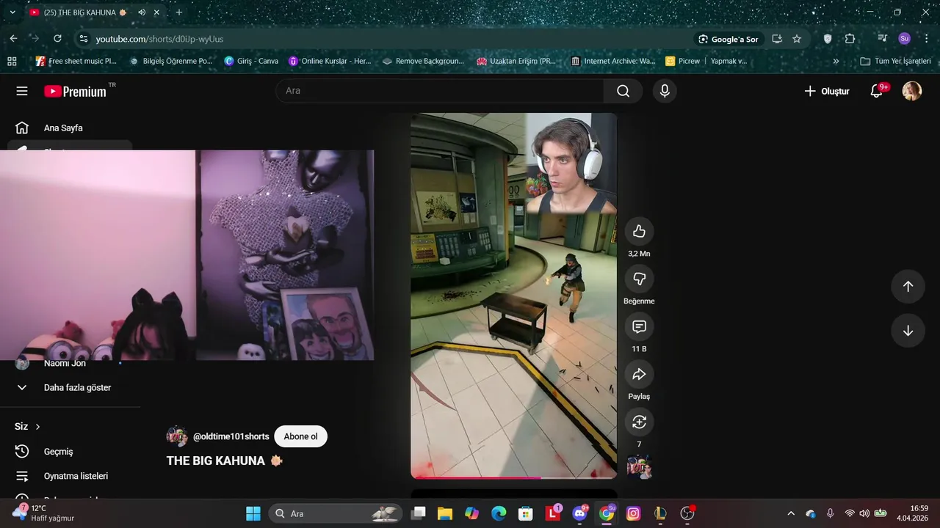This screenshot has height=528, width=940.
Task: Mute the tab via speaker icon
Action: click(x=142, y=12)
